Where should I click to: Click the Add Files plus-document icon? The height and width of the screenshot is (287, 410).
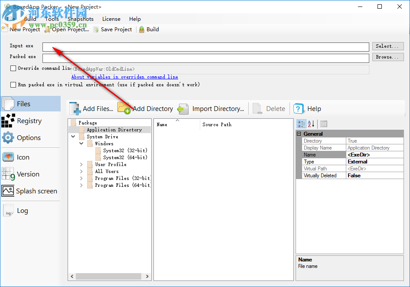75,108
